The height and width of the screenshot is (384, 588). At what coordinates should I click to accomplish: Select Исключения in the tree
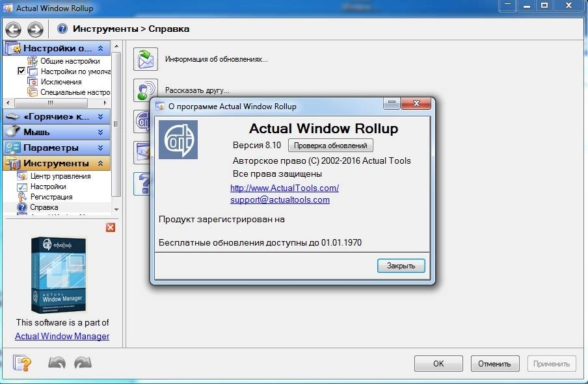tap(60, 82)
